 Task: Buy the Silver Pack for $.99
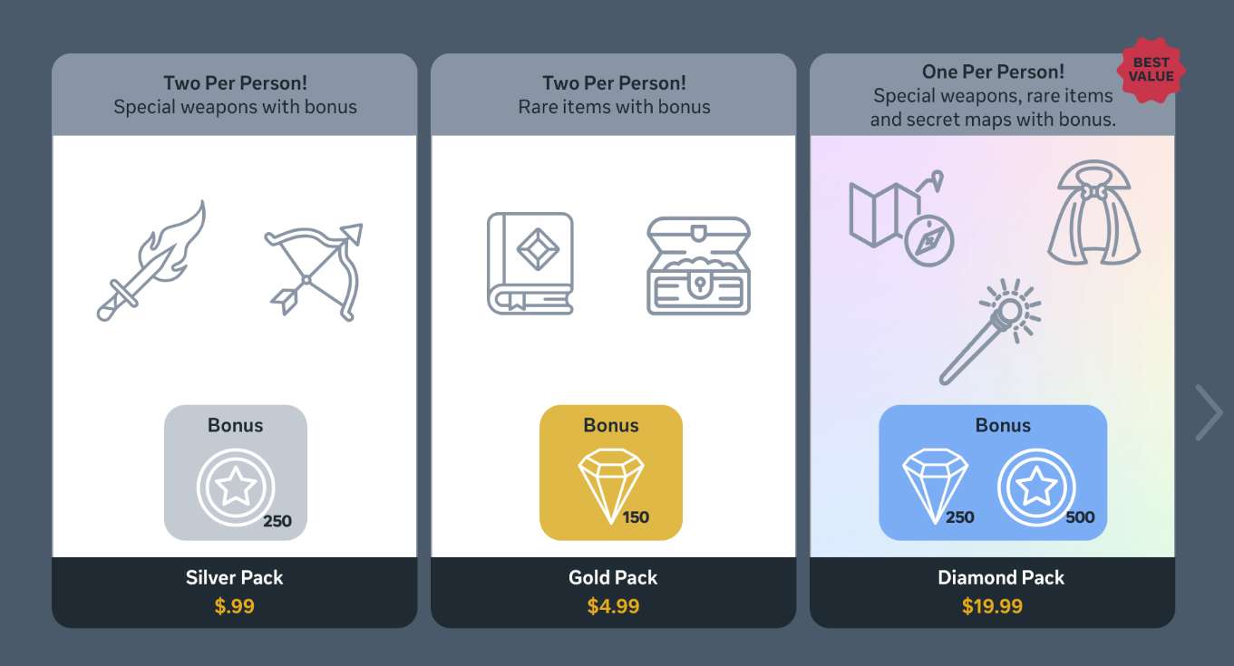(x=235, y=592)
